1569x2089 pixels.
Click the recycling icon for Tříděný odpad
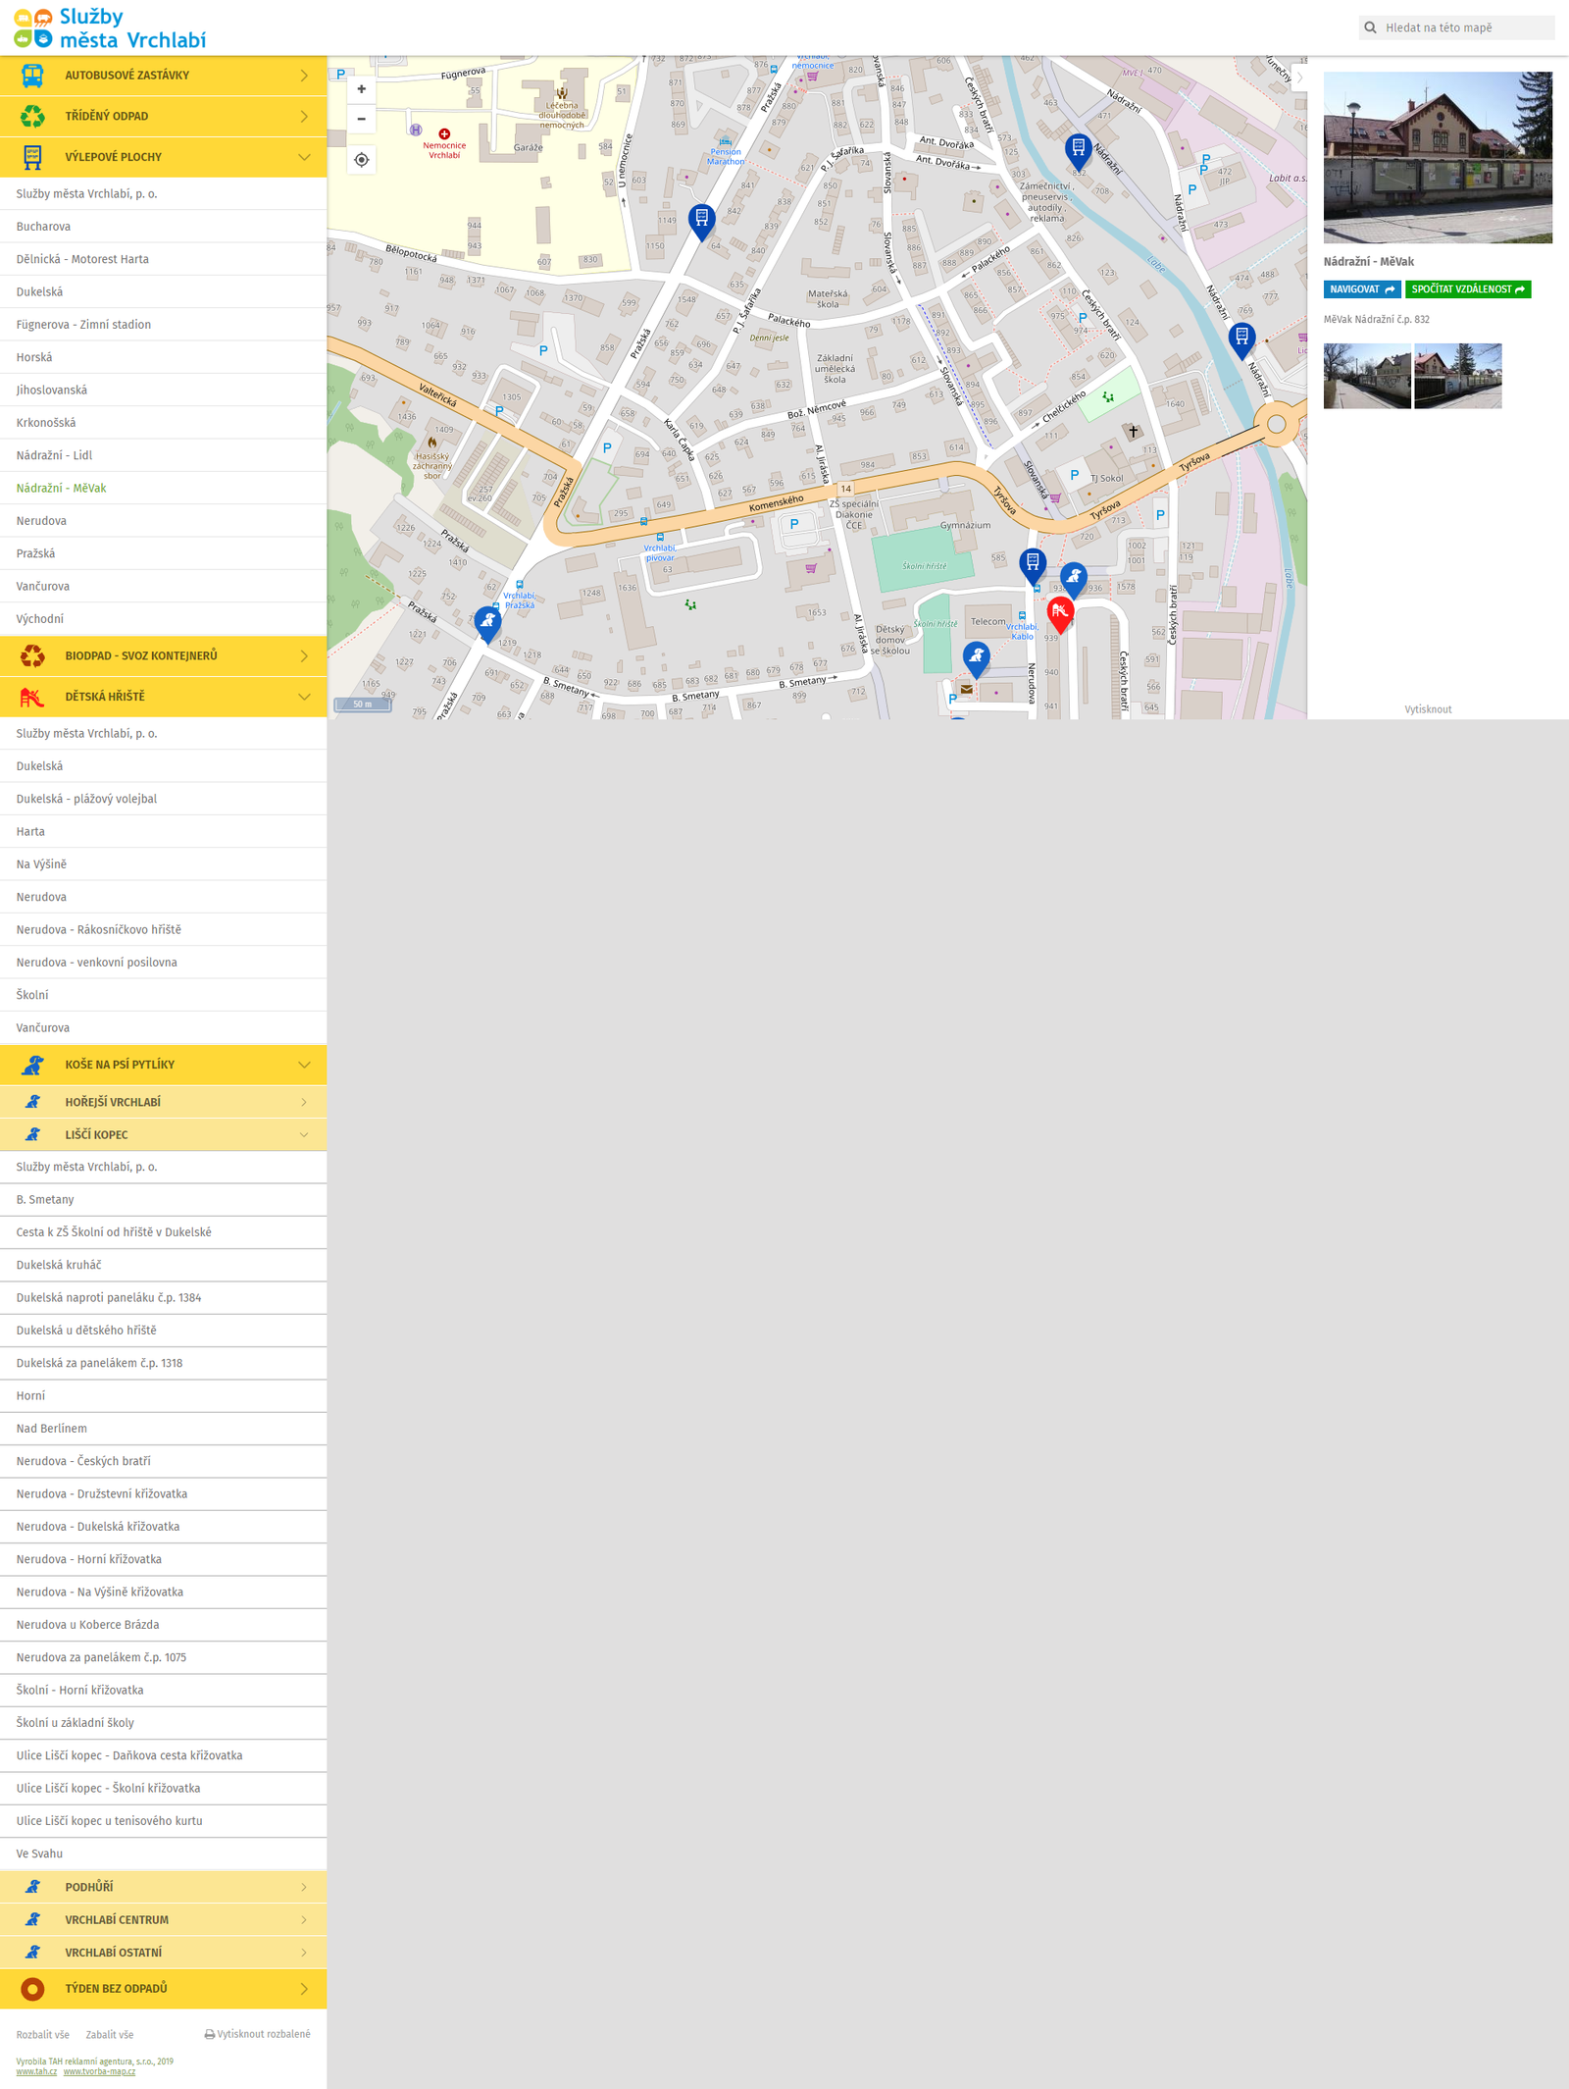(x=32, y=116)
